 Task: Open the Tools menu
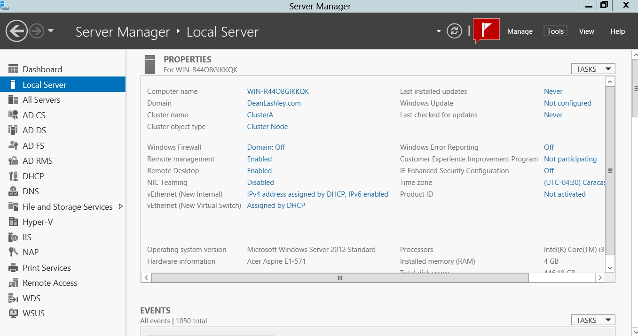[555, 31]
